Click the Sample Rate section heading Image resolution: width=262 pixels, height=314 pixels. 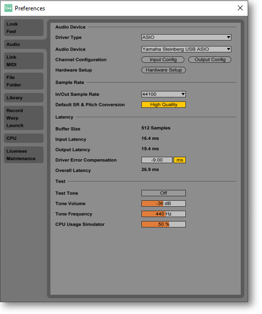pyautogui.click(x=70, y=82)
